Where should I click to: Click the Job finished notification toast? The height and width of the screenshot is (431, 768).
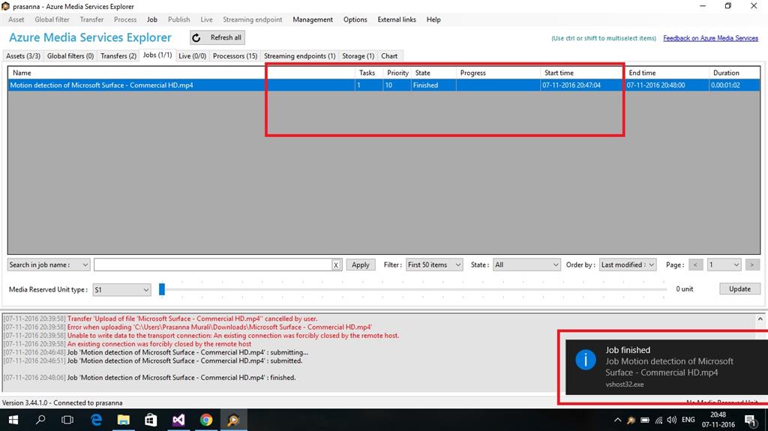point(667,367)
